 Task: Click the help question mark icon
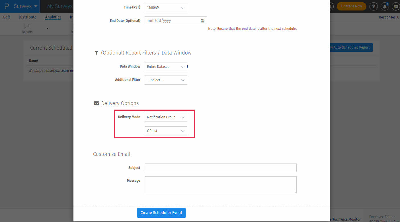click(374, 6)
